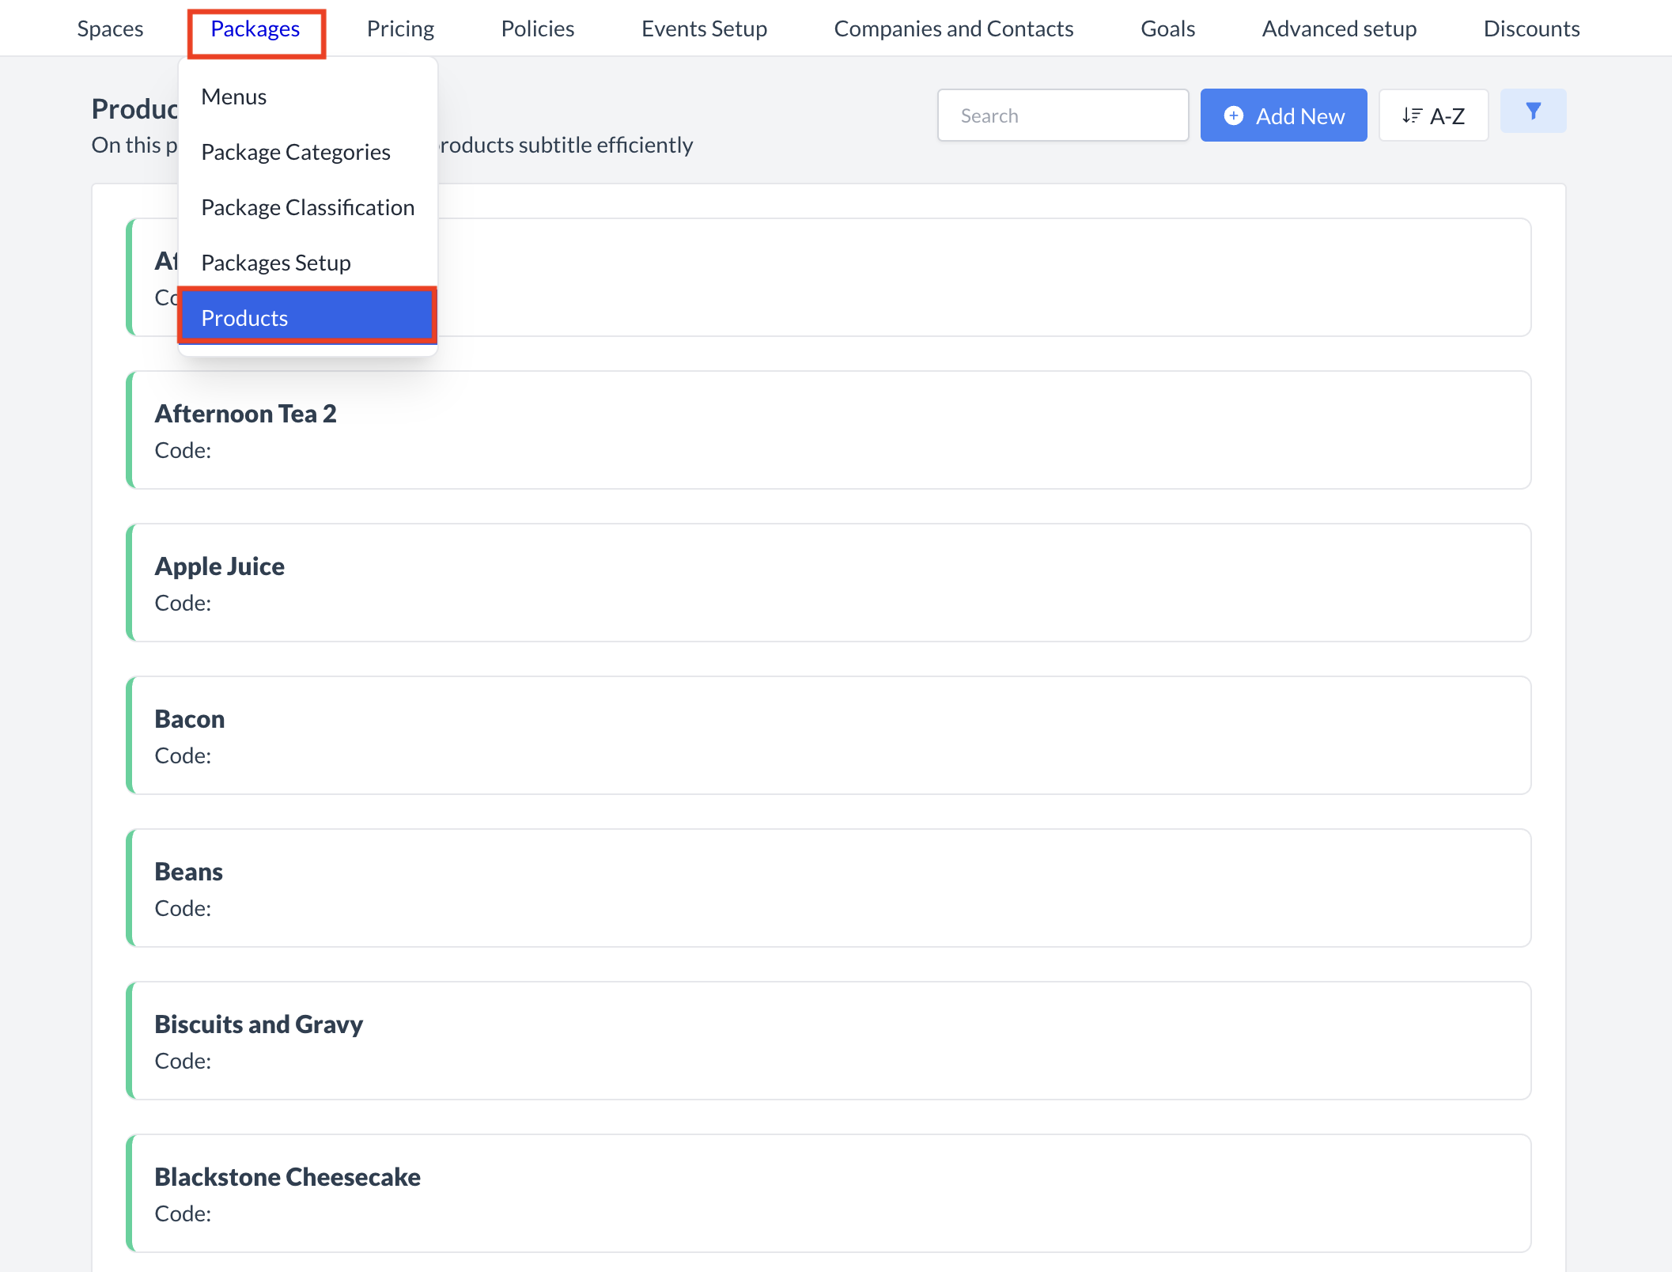Click the blue filter funnel icon

pos(1532,112)
